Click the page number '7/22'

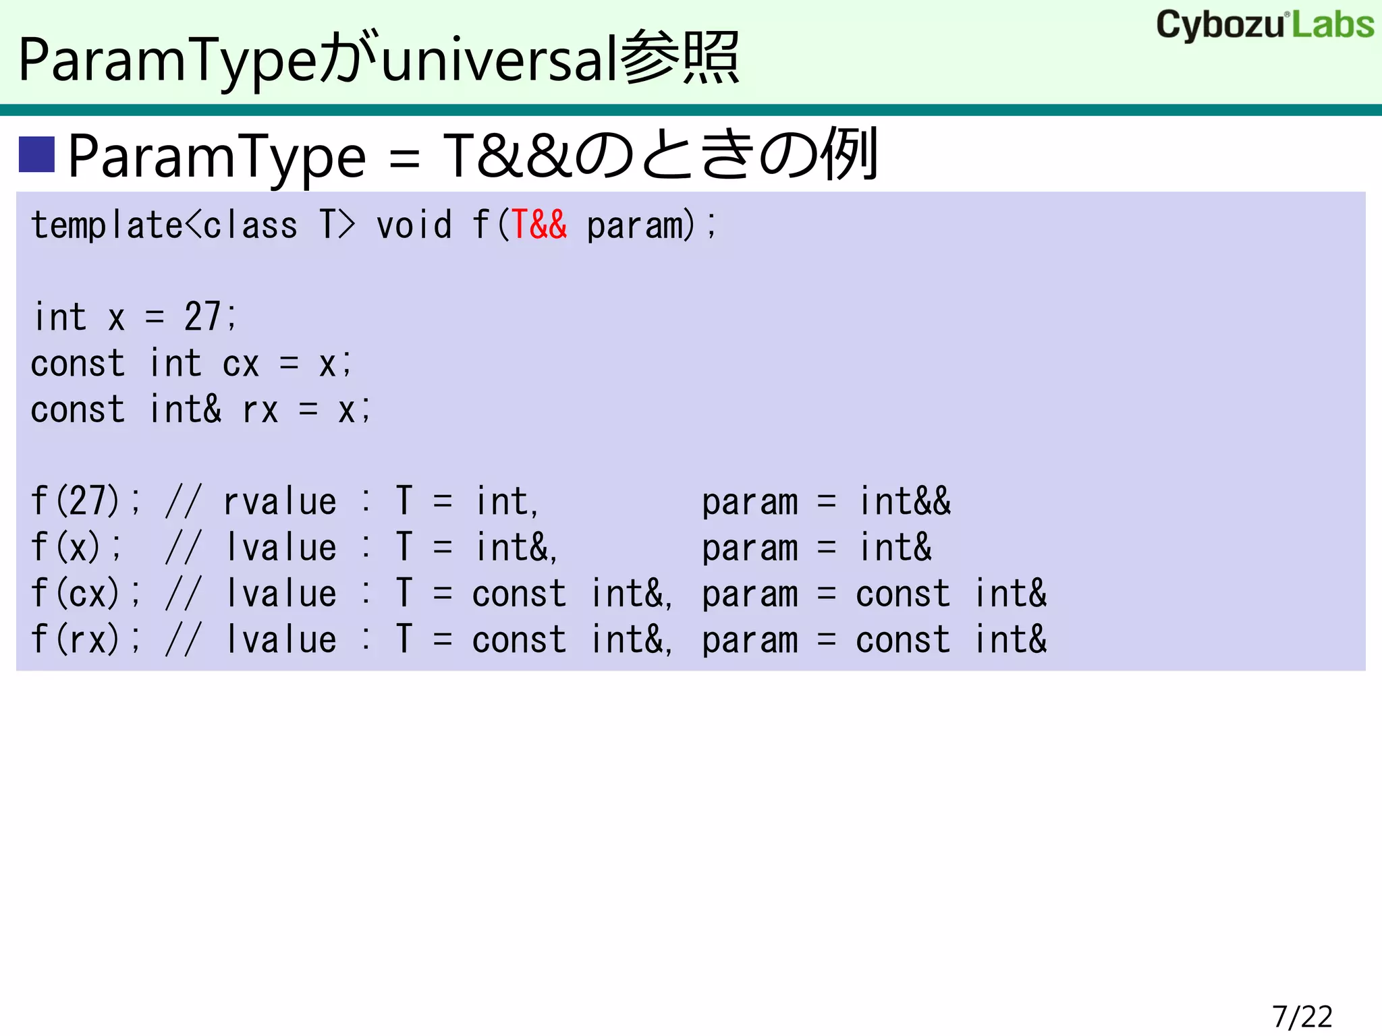(1302, 1016)
